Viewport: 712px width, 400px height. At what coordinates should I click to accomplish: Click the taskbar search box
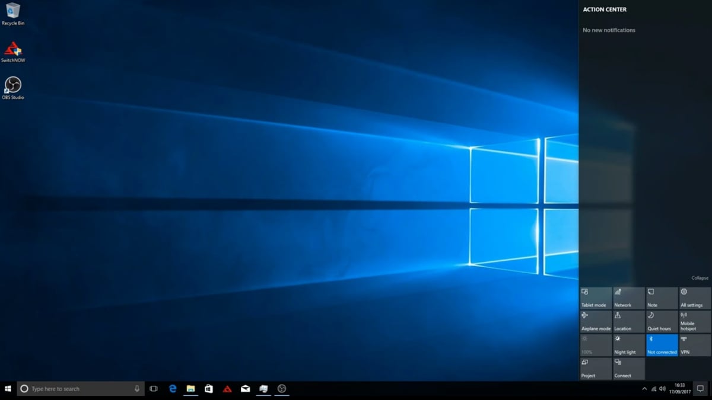(77, 389)
